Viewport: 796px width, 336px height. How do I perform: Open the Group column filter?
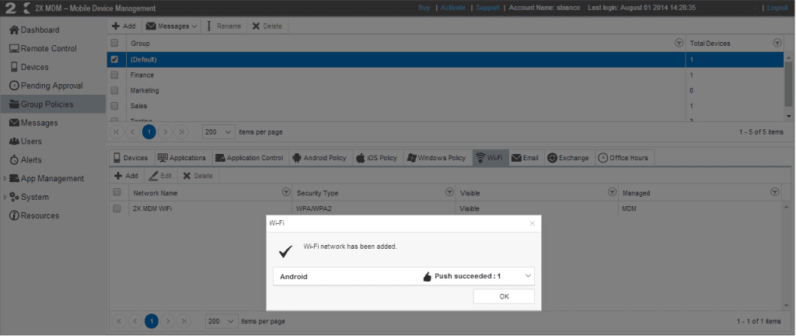click(679, 43)
